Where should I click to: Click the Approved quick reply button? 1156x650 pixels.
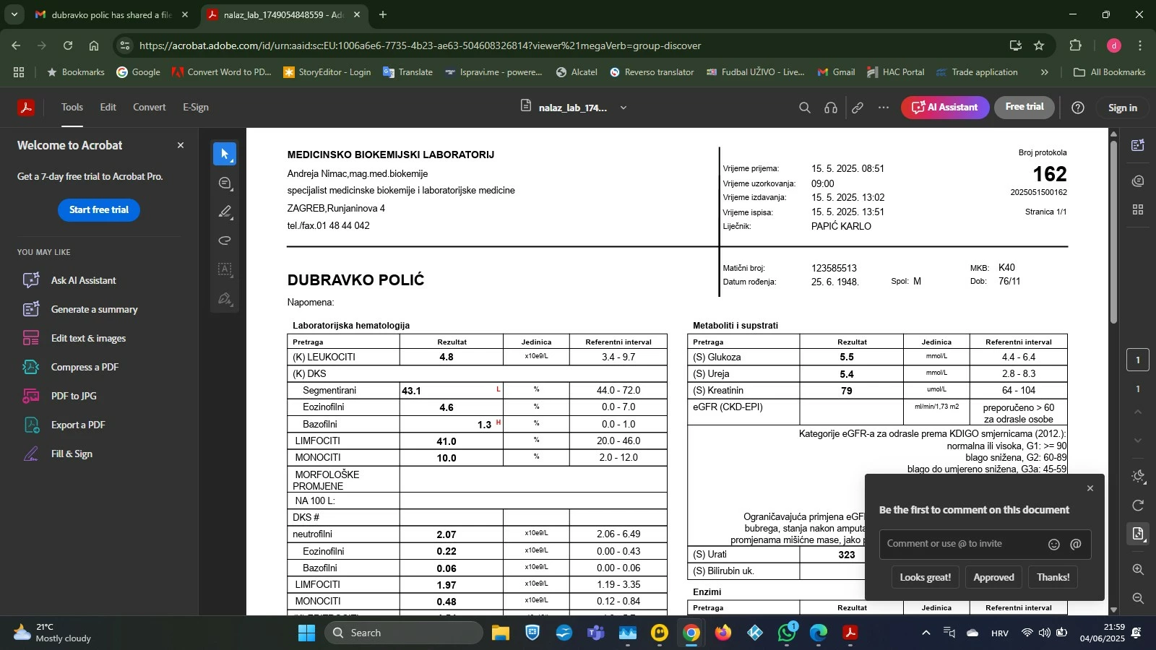click(994, 578)
